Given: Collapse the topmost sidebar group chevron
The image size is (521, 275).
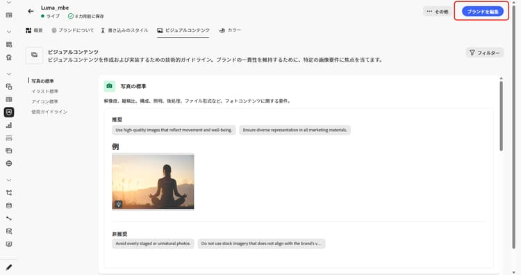Looking at the screenshot, I should coord(9,3).
